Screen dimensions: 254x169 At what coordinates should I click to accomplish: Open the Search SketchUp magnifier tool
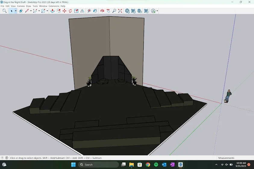tap(5, 11)
